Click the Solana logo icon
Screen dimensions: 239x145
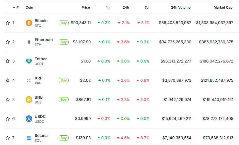(x=29, y=138)
